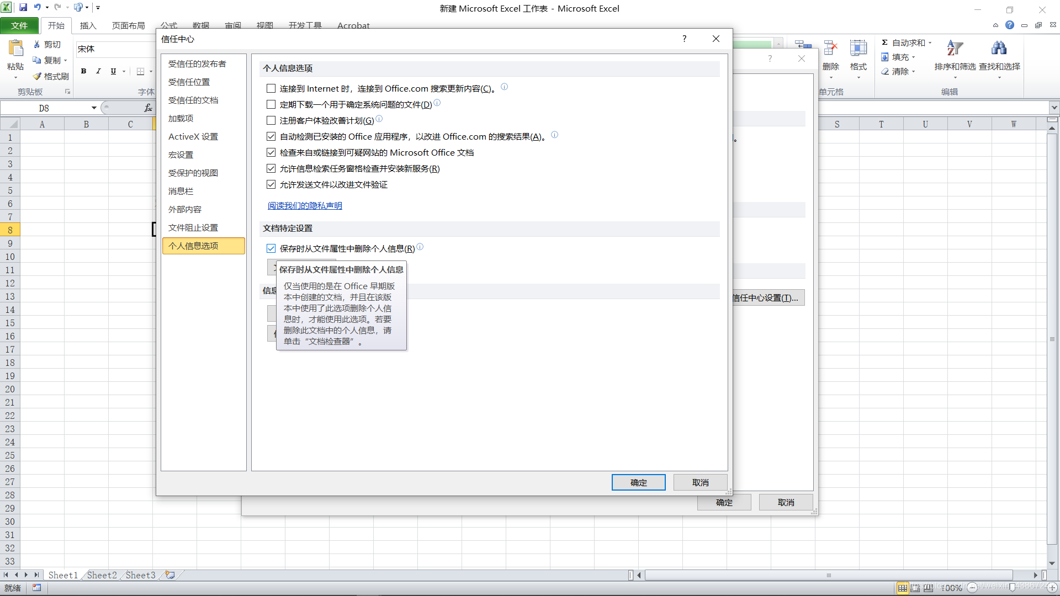Click the Format cells icon
The image size is (1060, 596).
pyautogui.click(x=858, y=49)
